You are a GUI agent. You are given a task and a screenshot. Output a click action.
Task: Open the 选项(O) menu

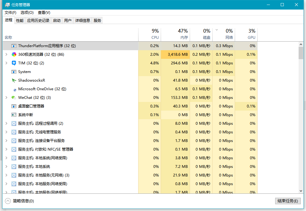pos(27,12)
